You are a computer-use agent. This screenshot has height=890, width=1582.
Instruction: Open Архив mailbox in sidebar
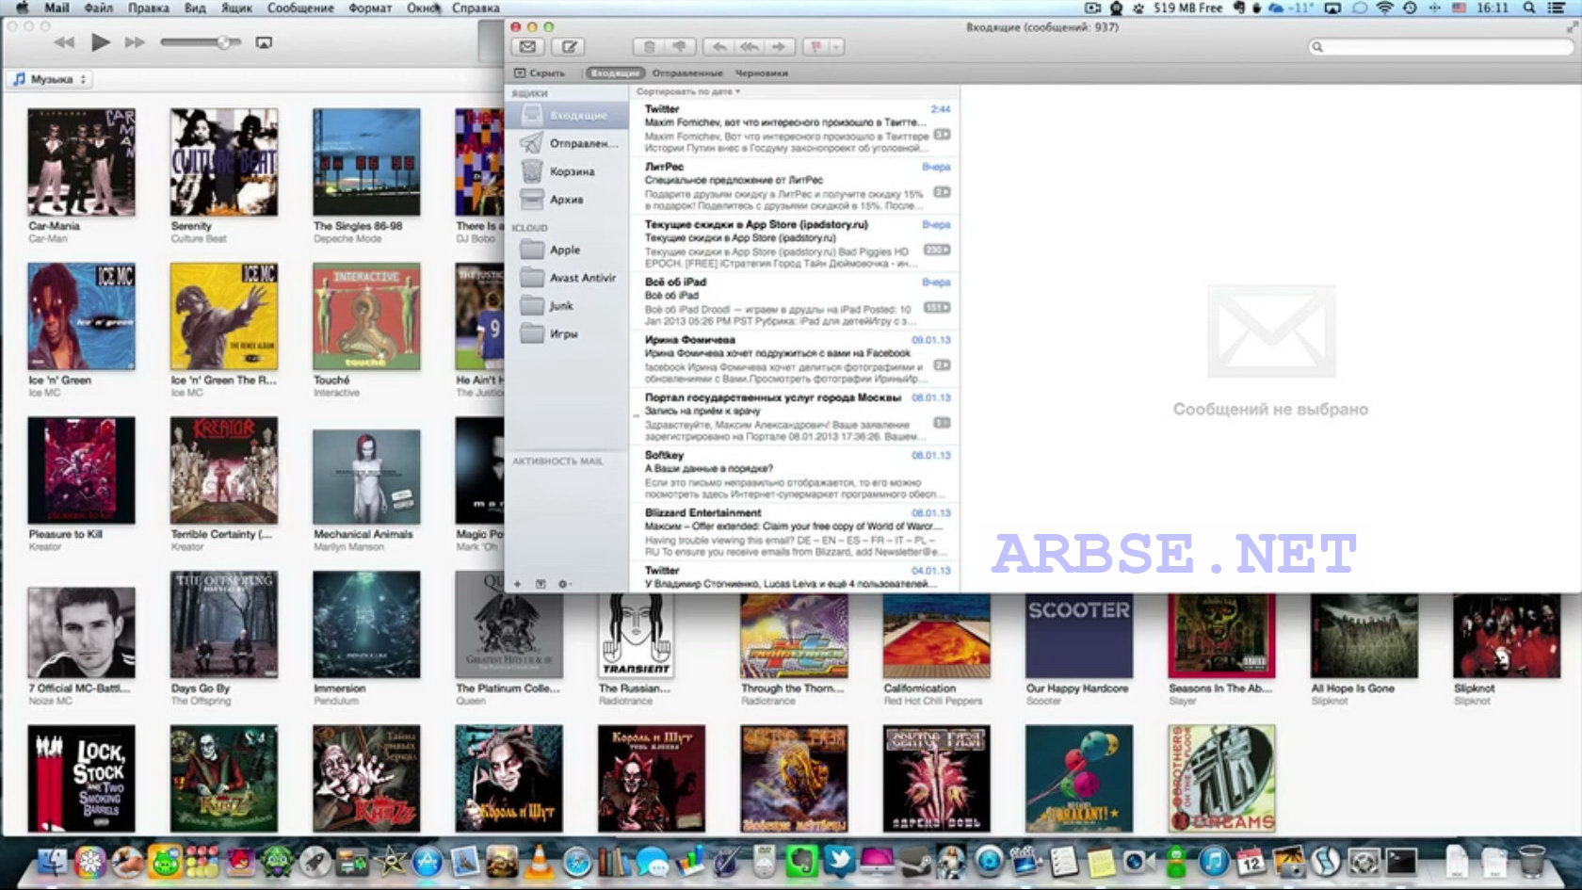click(x=567, y=200)
